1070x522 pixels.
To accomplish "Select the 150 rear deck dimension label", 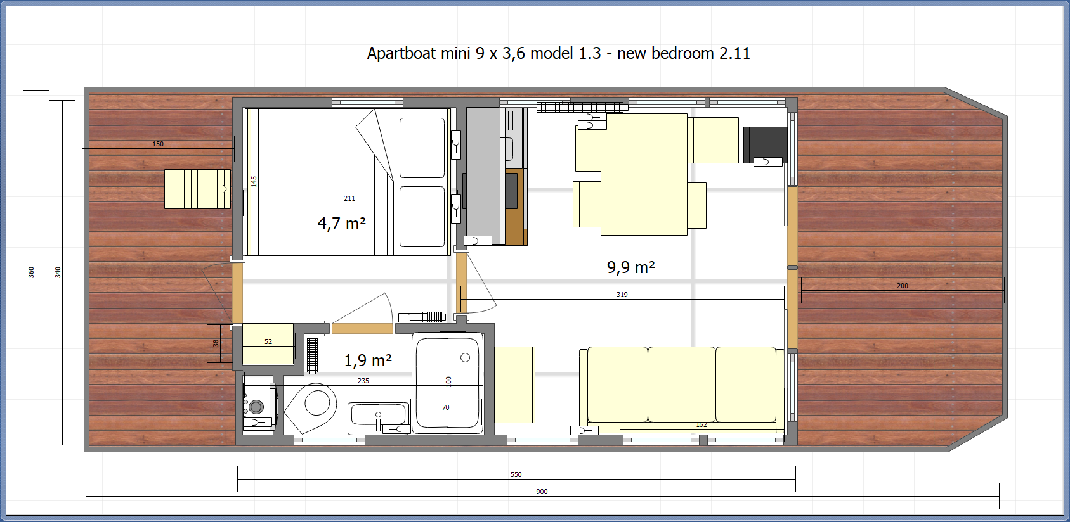I will (158, 144).
